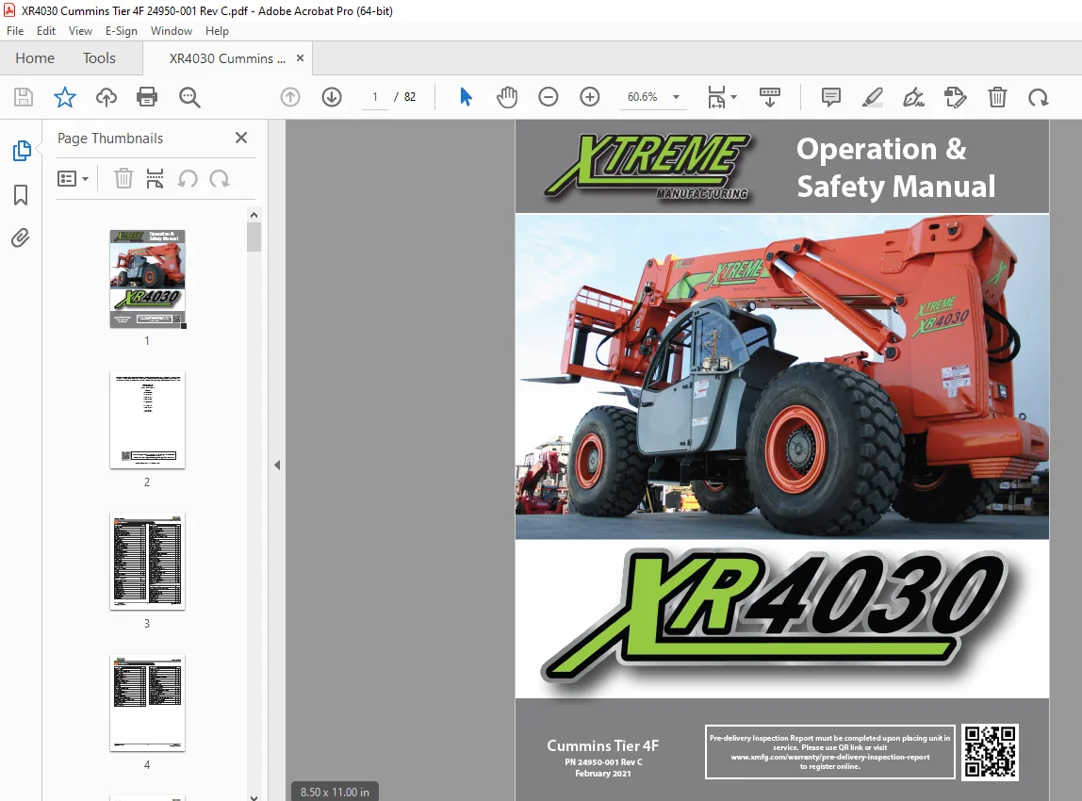The height and width of the screenshot is (801, 1082).
Task: Open Page Thumbnails sidebar icon
Action: [x=22, y=151]
